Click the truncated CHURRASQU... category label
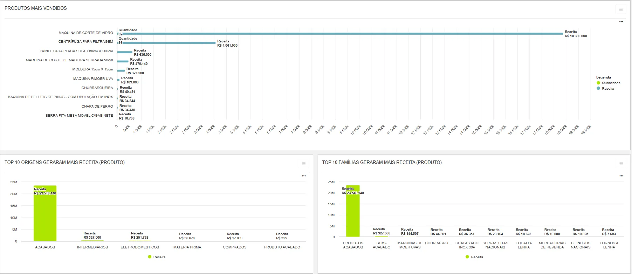 (438, 243)
